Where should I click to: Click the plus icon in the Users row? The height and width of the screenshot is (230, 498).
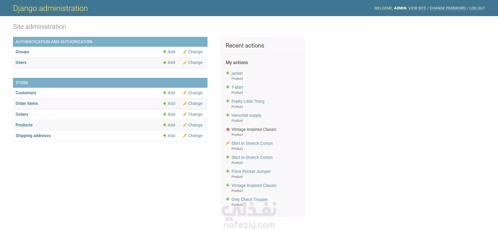tap(164, 62)
